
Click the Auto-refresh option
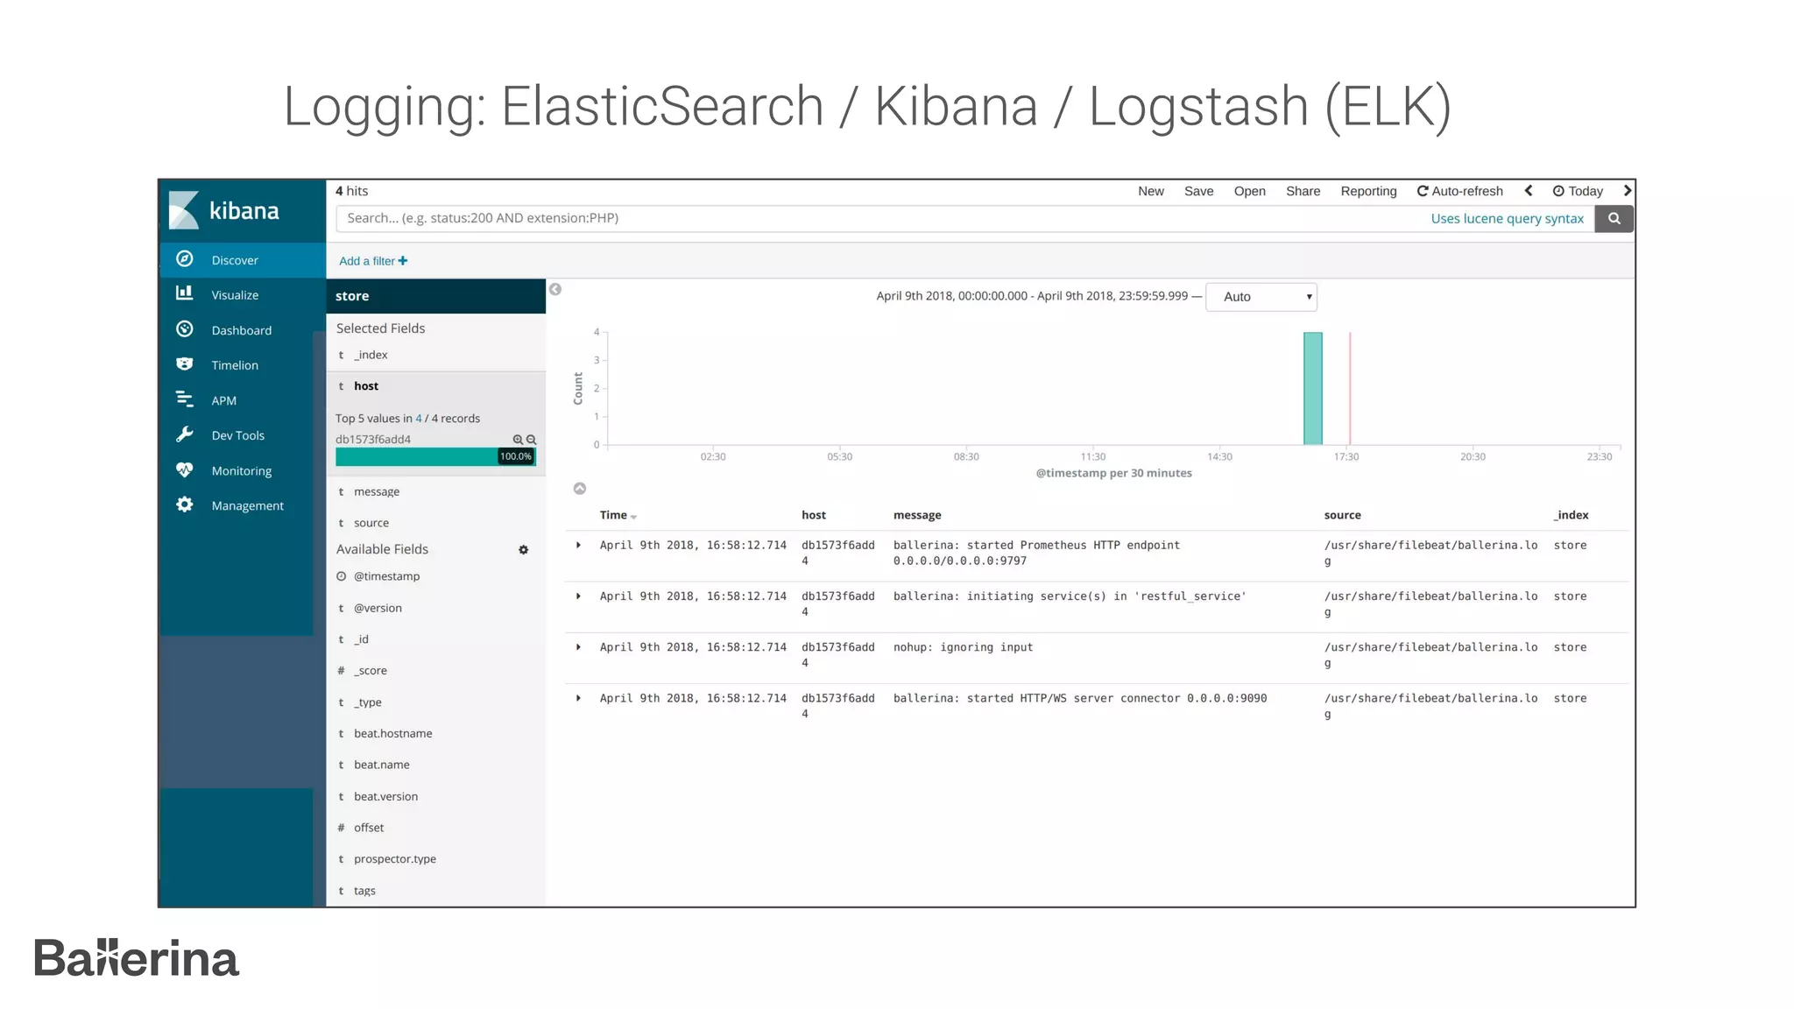[1460, 191]
